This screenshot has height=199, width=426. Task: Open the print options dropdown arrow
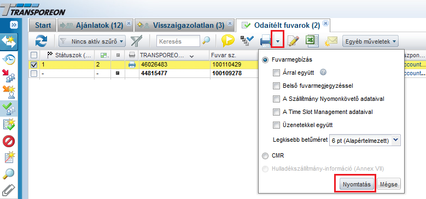point(277,41)
